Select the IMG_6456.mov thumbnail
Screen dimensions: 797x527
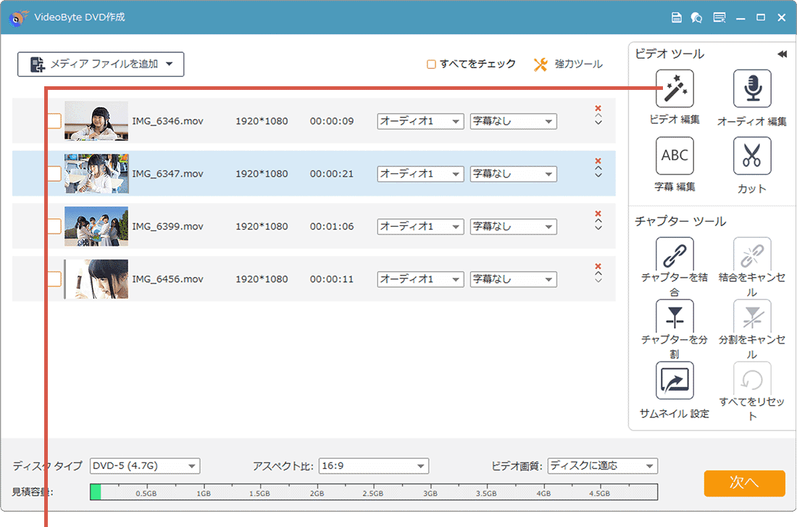coord(96,279)
